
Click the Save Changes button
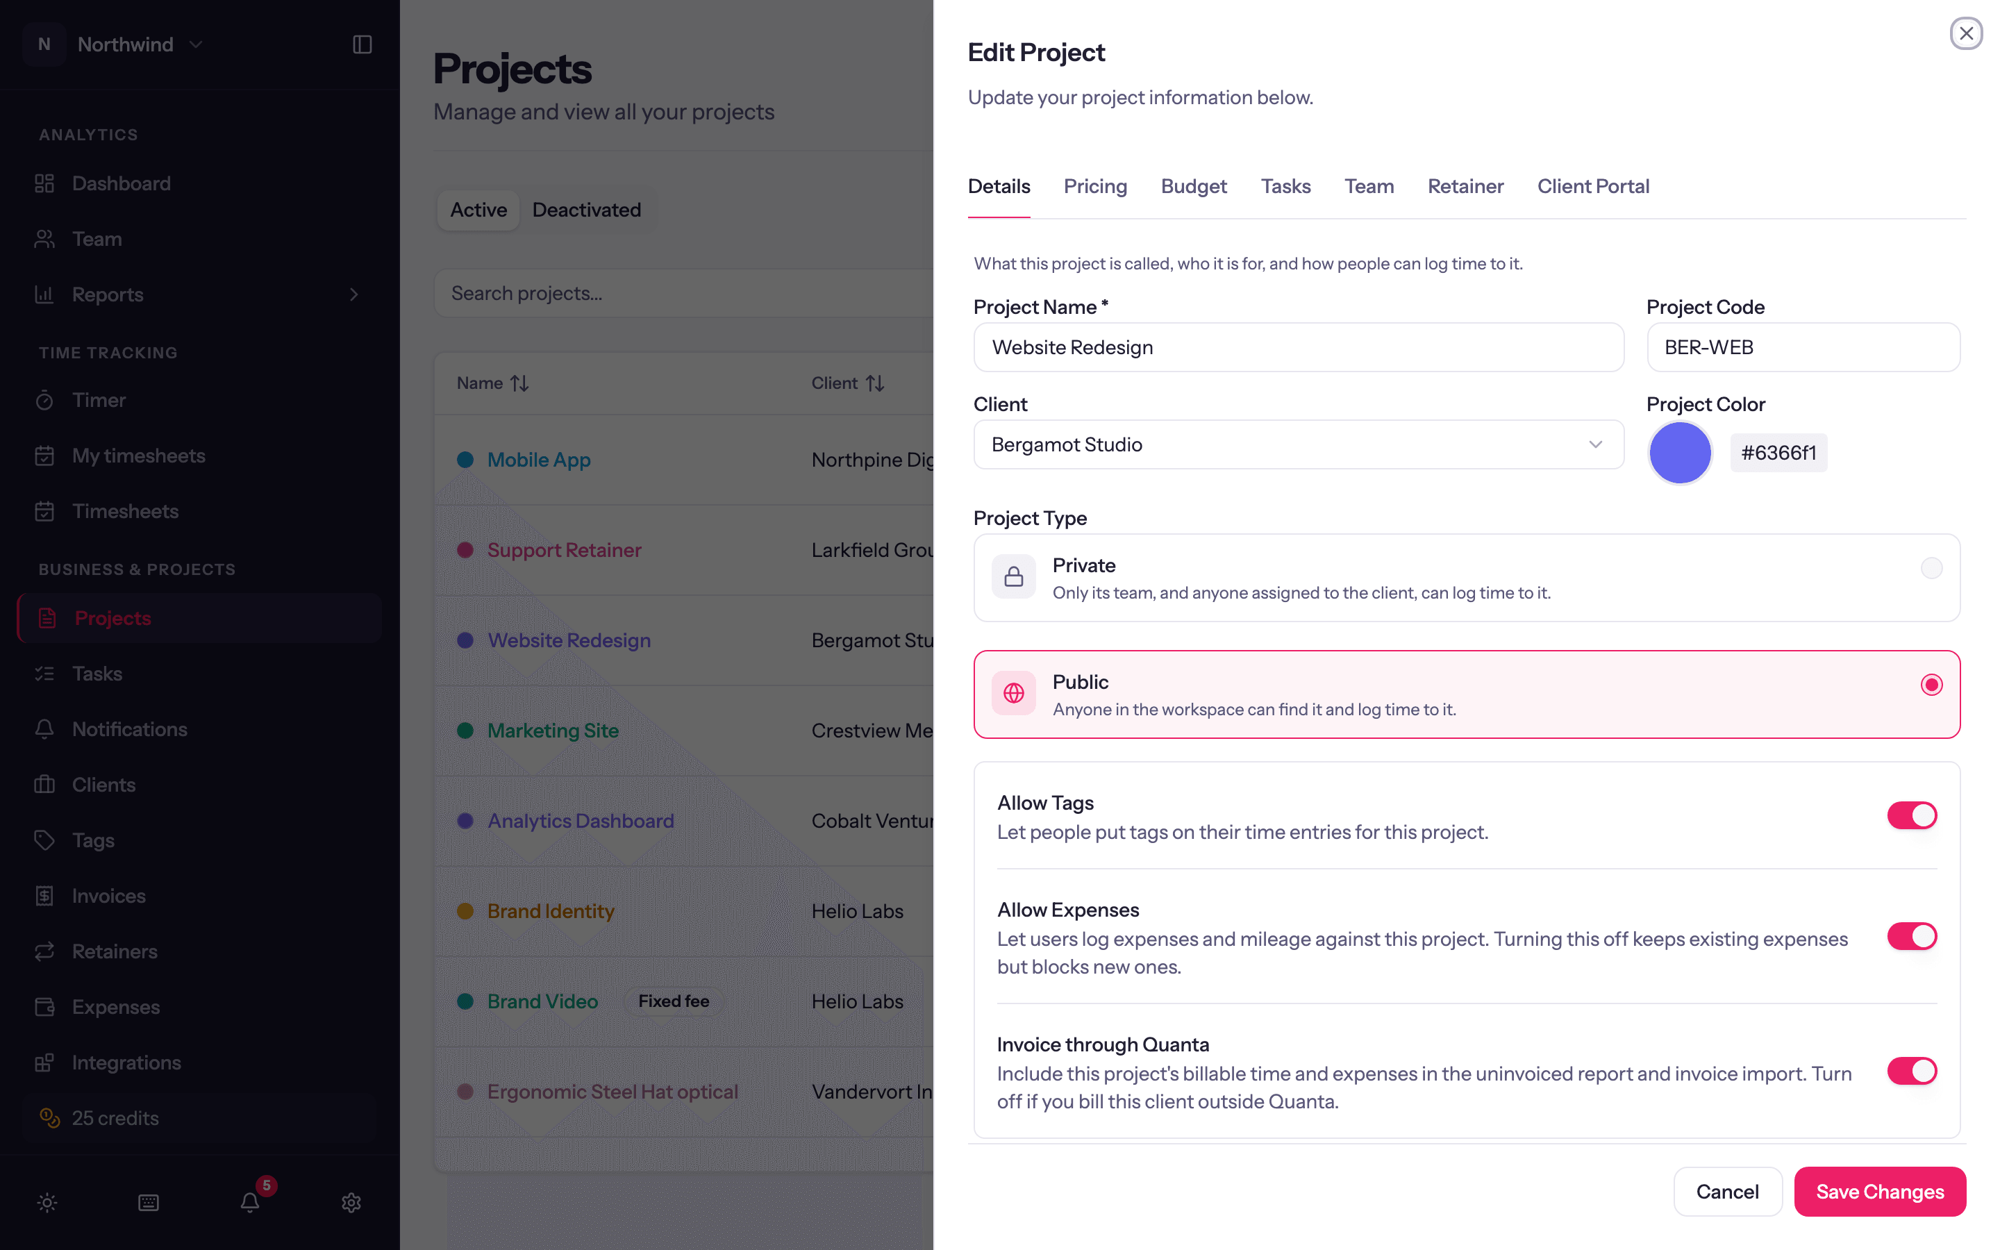coord(1879,1191)
